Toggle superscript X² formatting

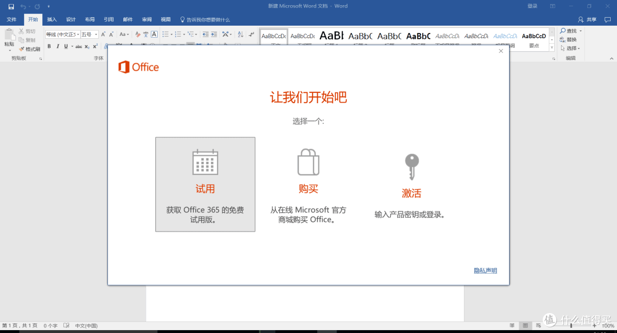(x=95, y=46)
